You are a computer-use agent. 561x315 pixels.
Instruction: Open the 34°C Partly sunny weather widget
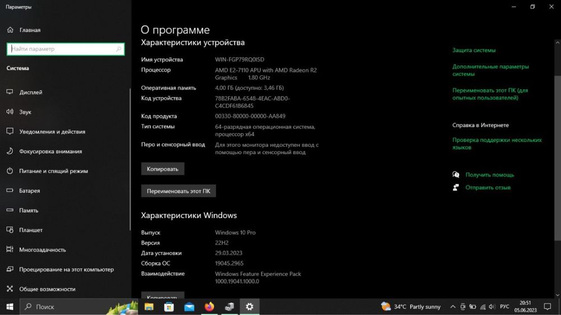click(411, 307)
